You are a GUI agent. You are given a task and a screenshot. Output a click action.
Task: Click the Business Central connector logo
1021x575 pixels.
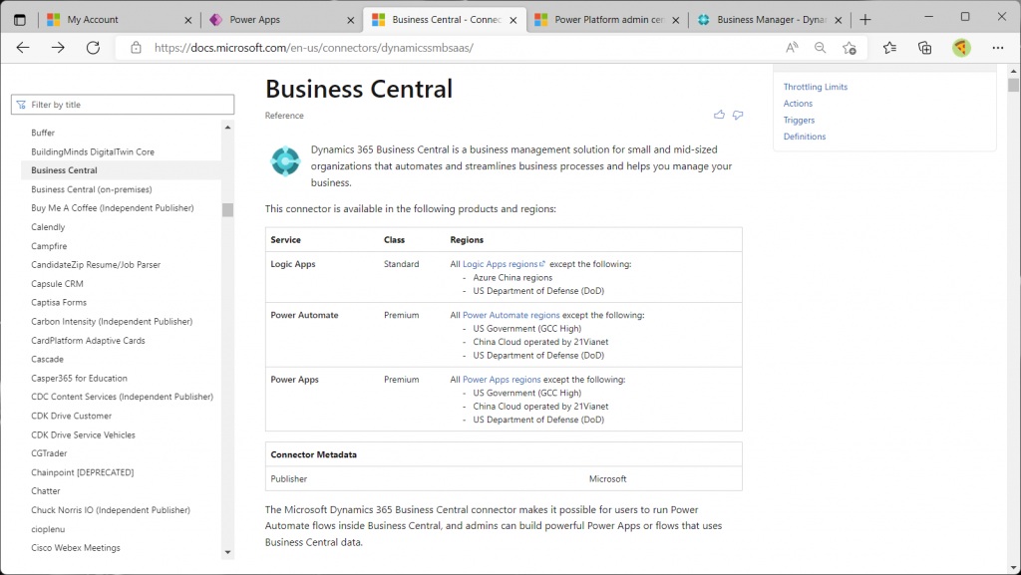pyautogui.click(x=285, y=160)
